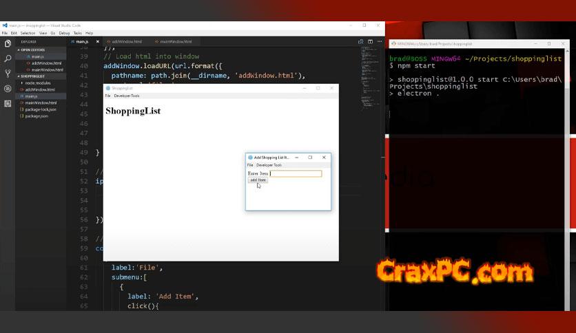This screenshot has height=333, width=576.
Task: Open the Debug view in activity bar
Action: 8,88
